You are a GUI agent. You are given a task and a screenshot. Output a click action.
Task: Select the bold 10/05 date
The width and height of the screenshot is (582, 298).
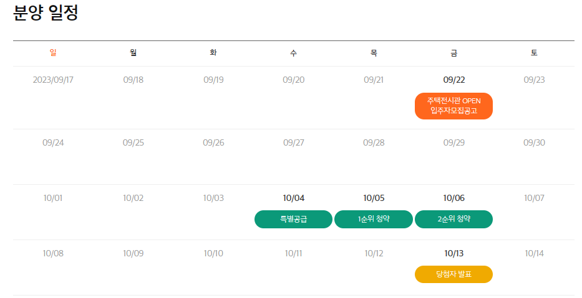click(374, 198)
